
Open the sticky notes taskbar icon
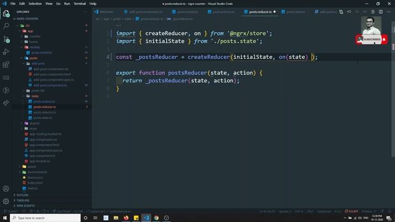click(136, 218)
